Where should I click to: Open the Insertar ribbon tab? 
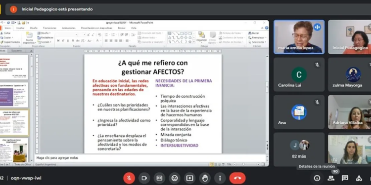pos(20,28)
